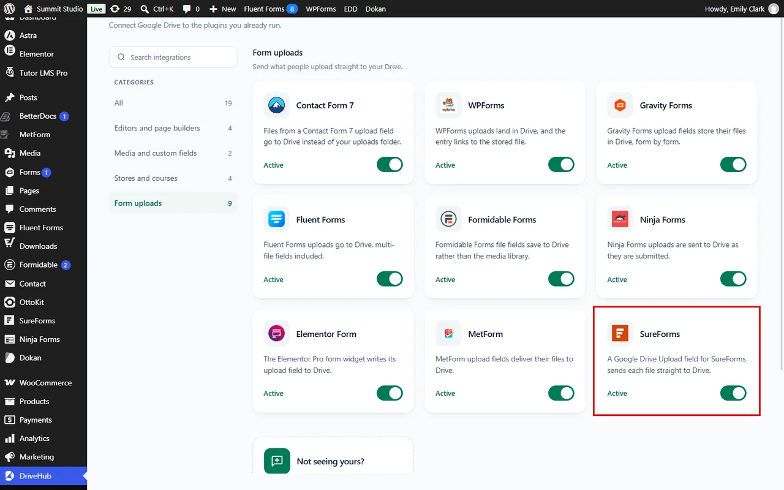
Task: Select Editors and page builders category
Action: [x=173, y=128]
